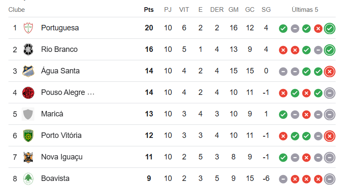The width and height of the screenshot is (342, 186).
Task: Click the Boavista tree crest icon
Action: pos(28,178)
